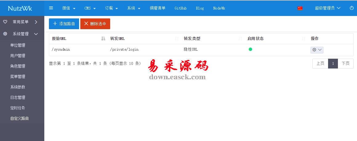Expand the 超级管理员 user menu
357x141 pixels.
(x=327, y=8)
